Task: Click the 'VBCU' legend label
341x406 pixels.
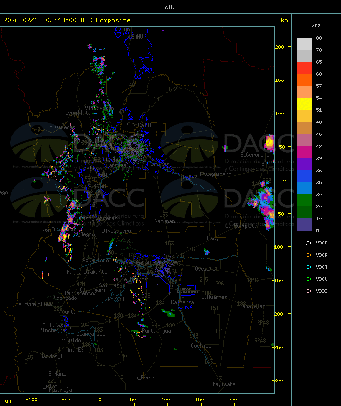Action: click(322, 279)
